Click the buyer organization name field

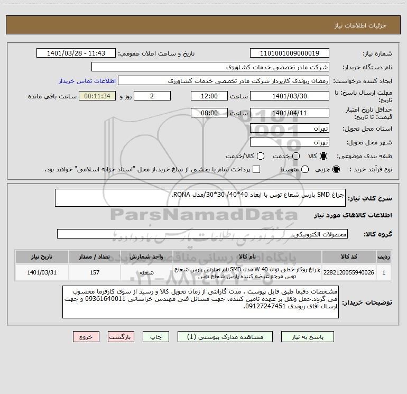coord(210,67)
